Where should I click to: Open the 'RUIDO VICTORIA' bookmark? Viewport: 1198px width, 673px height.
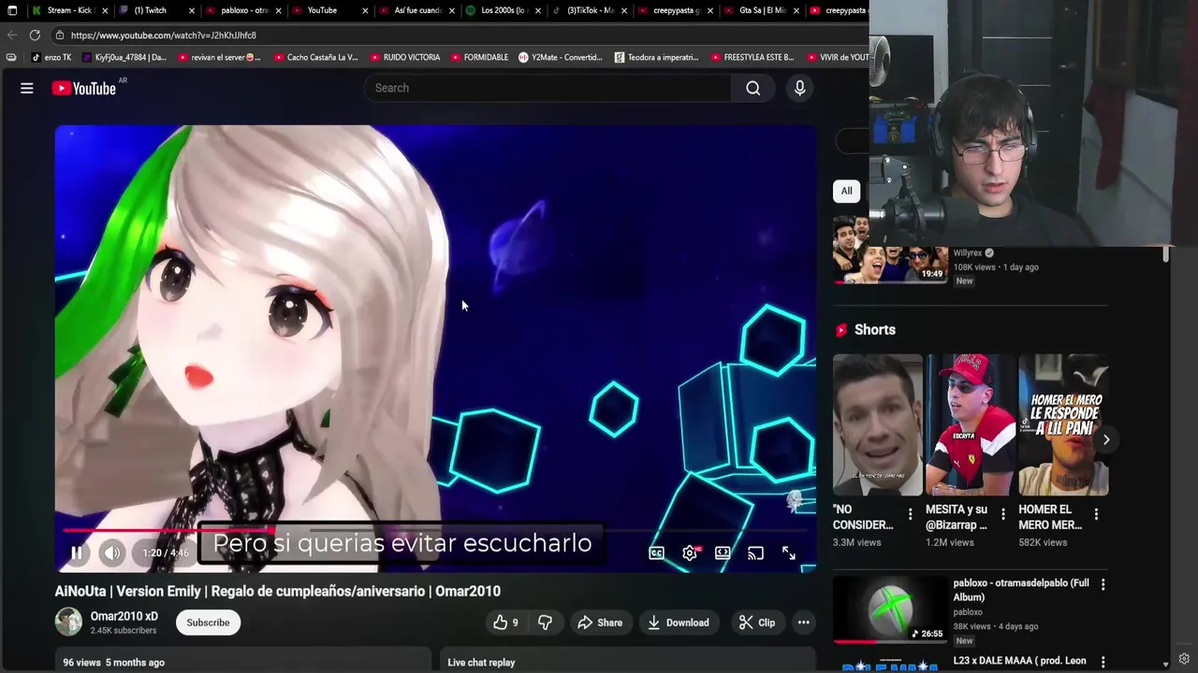[x=404, y=57]
